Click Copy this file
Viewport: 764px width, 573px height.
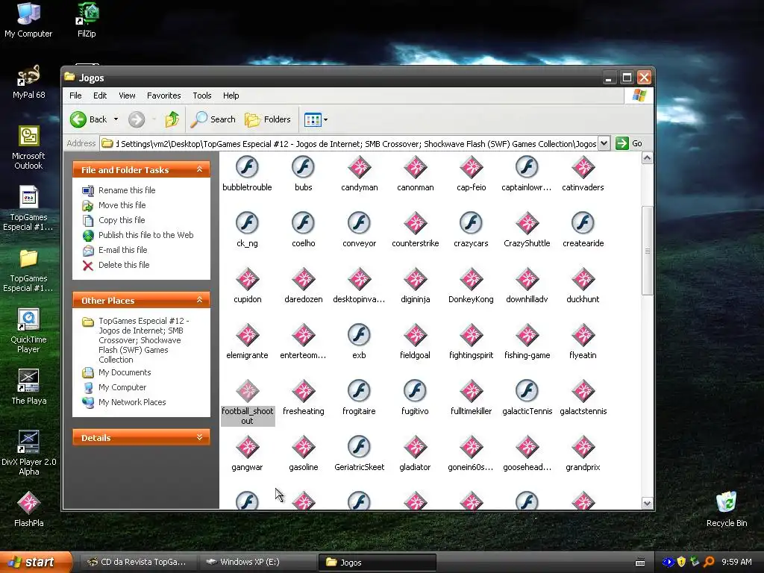coord(122,220)
